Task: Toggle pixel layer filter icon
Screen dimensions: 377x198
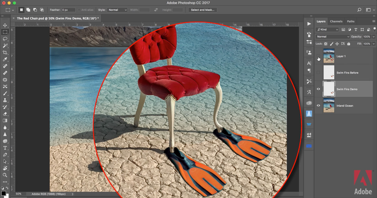Action: point(343,30)
